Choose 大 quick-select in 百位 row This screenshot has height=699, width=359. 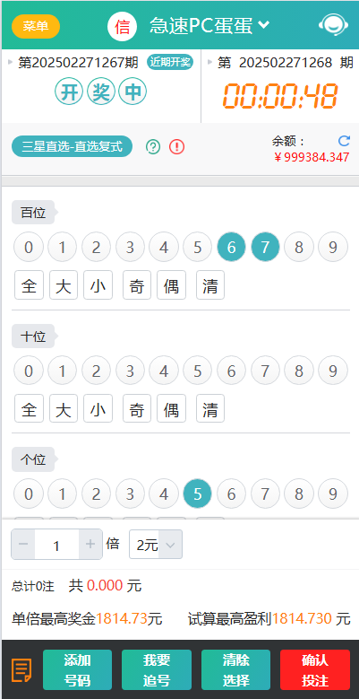point(64,284)
